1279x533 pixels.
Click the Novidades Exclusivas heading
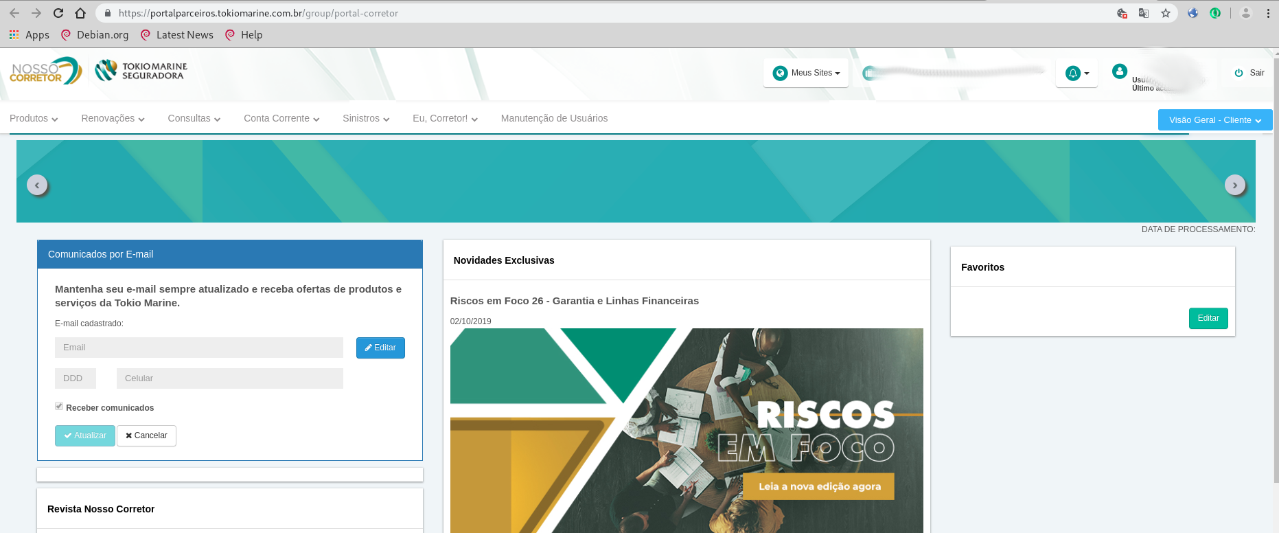(x=504, y=260)
